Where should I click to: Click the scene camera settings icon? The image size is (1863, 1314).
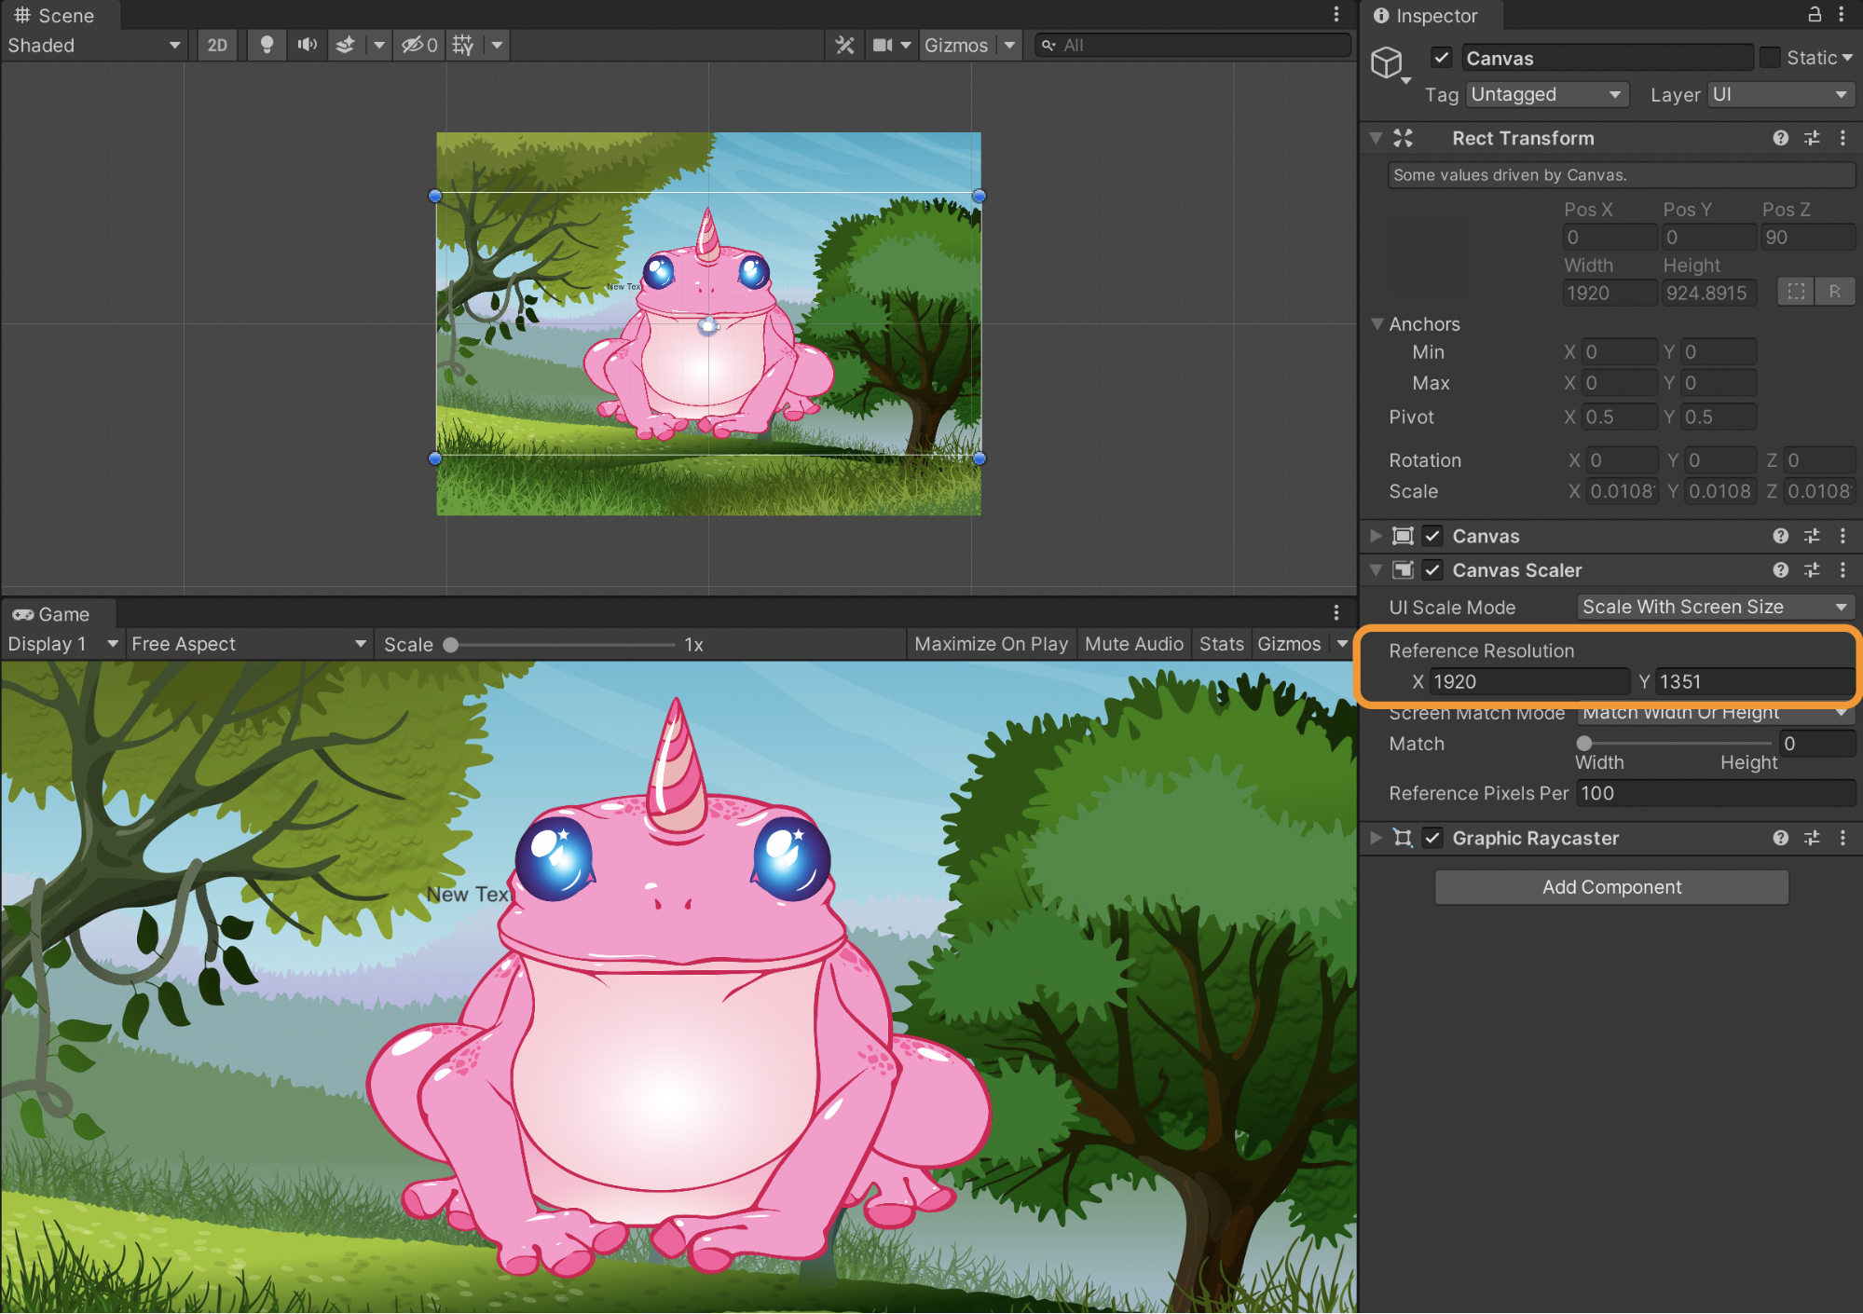coord(883,45)
